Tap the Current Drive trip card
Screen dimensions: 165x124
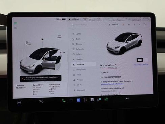[x=38, y=89]
